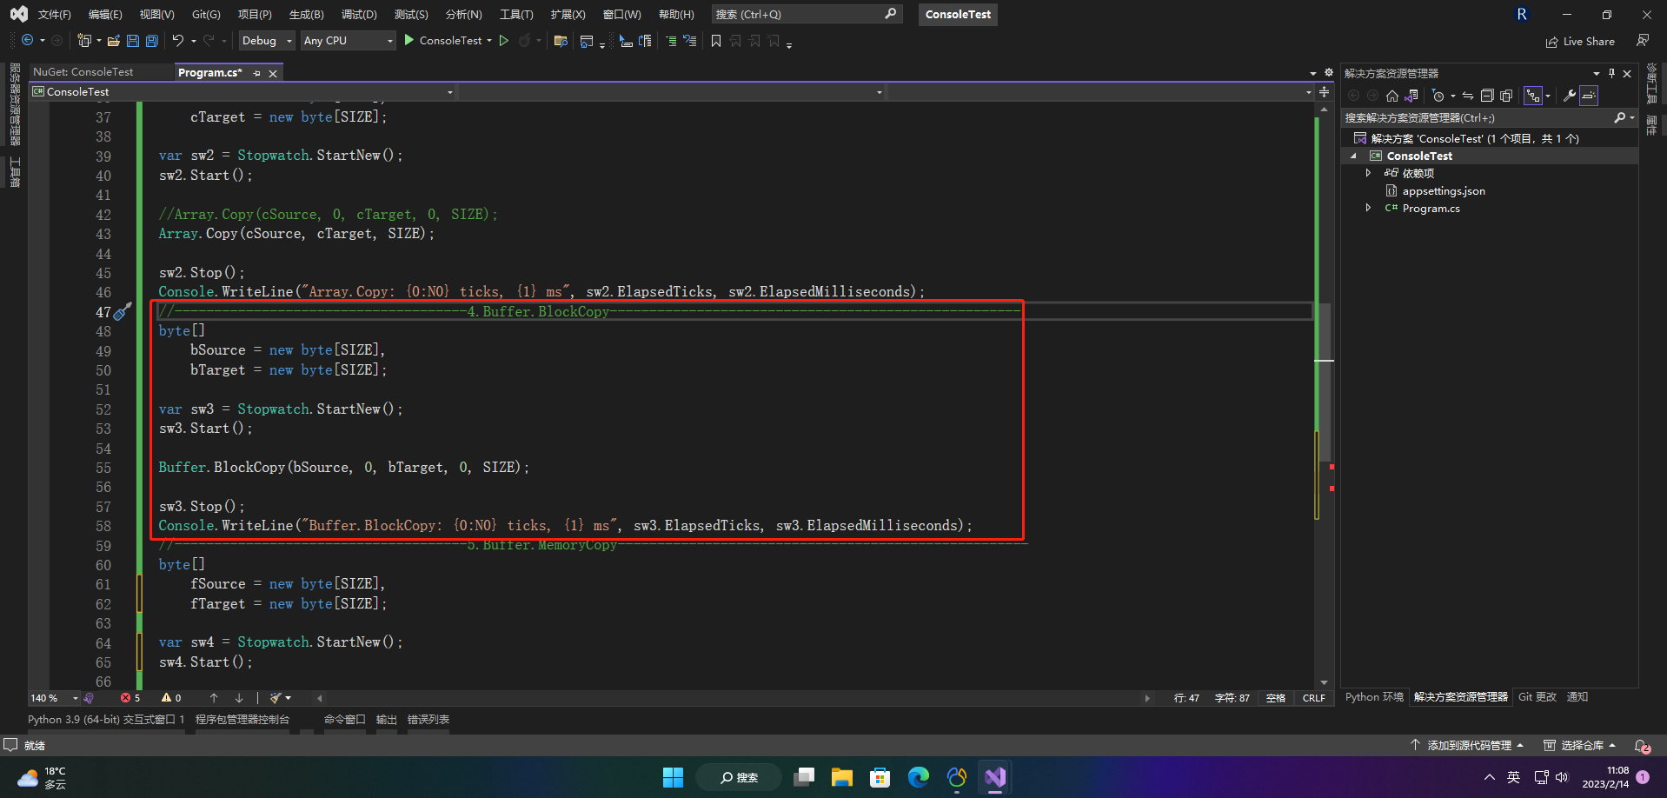Open the ConsoleTest project navigation dropdown
1667x798 pixels.
242,91
